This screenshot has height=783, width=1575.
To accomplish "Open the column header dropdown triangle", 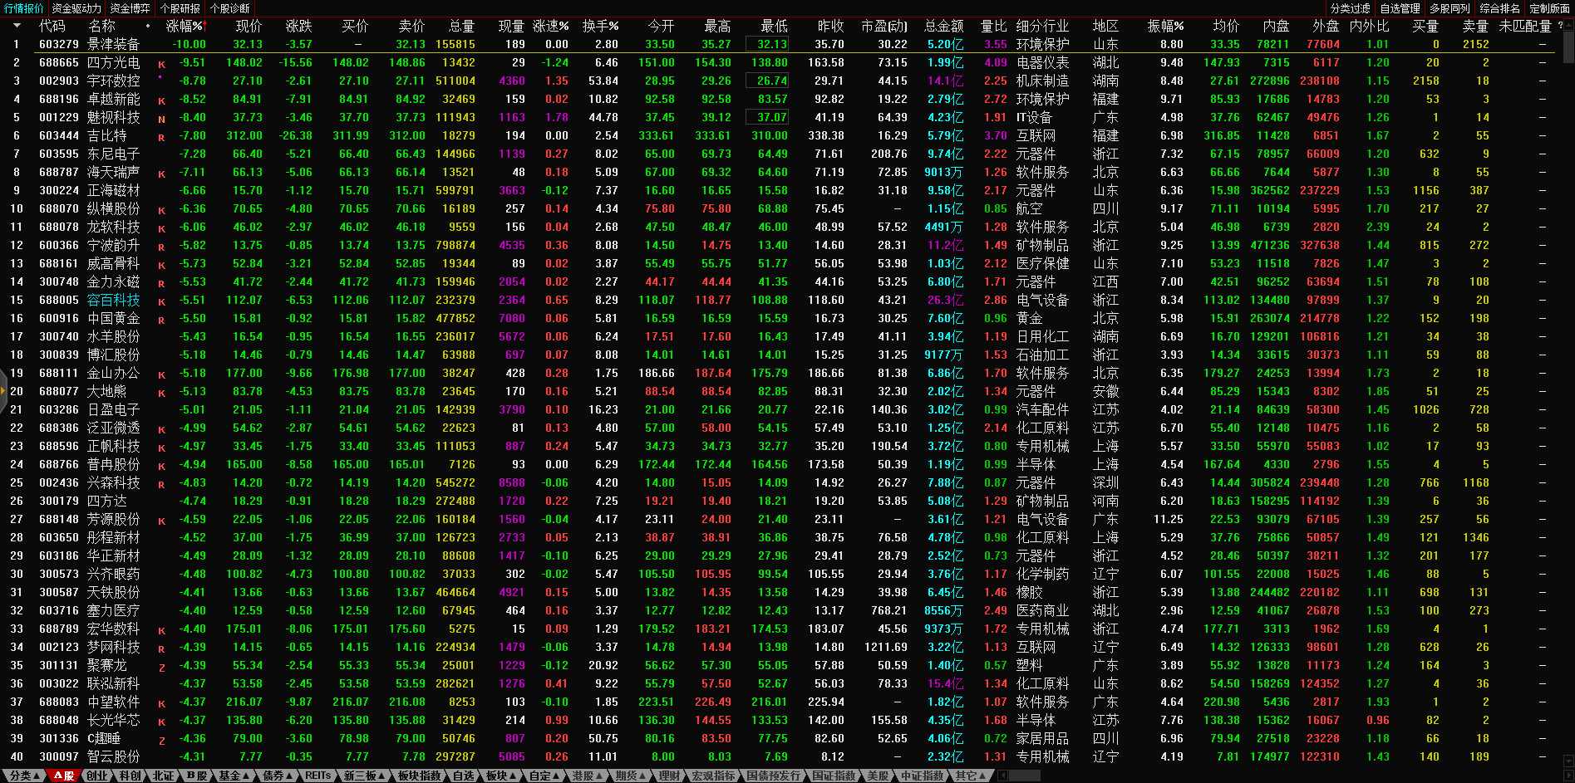I will (17, 26).
